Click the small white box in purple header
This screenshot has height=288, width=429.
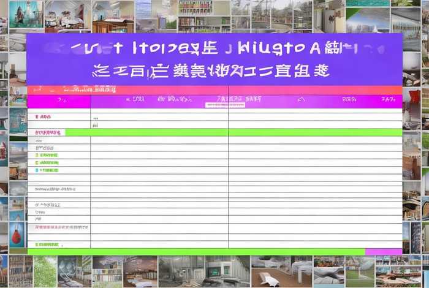click(225, 105)
